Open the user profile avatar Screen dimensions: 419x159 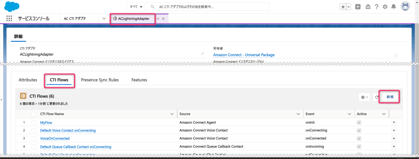(x=405, y=7)
